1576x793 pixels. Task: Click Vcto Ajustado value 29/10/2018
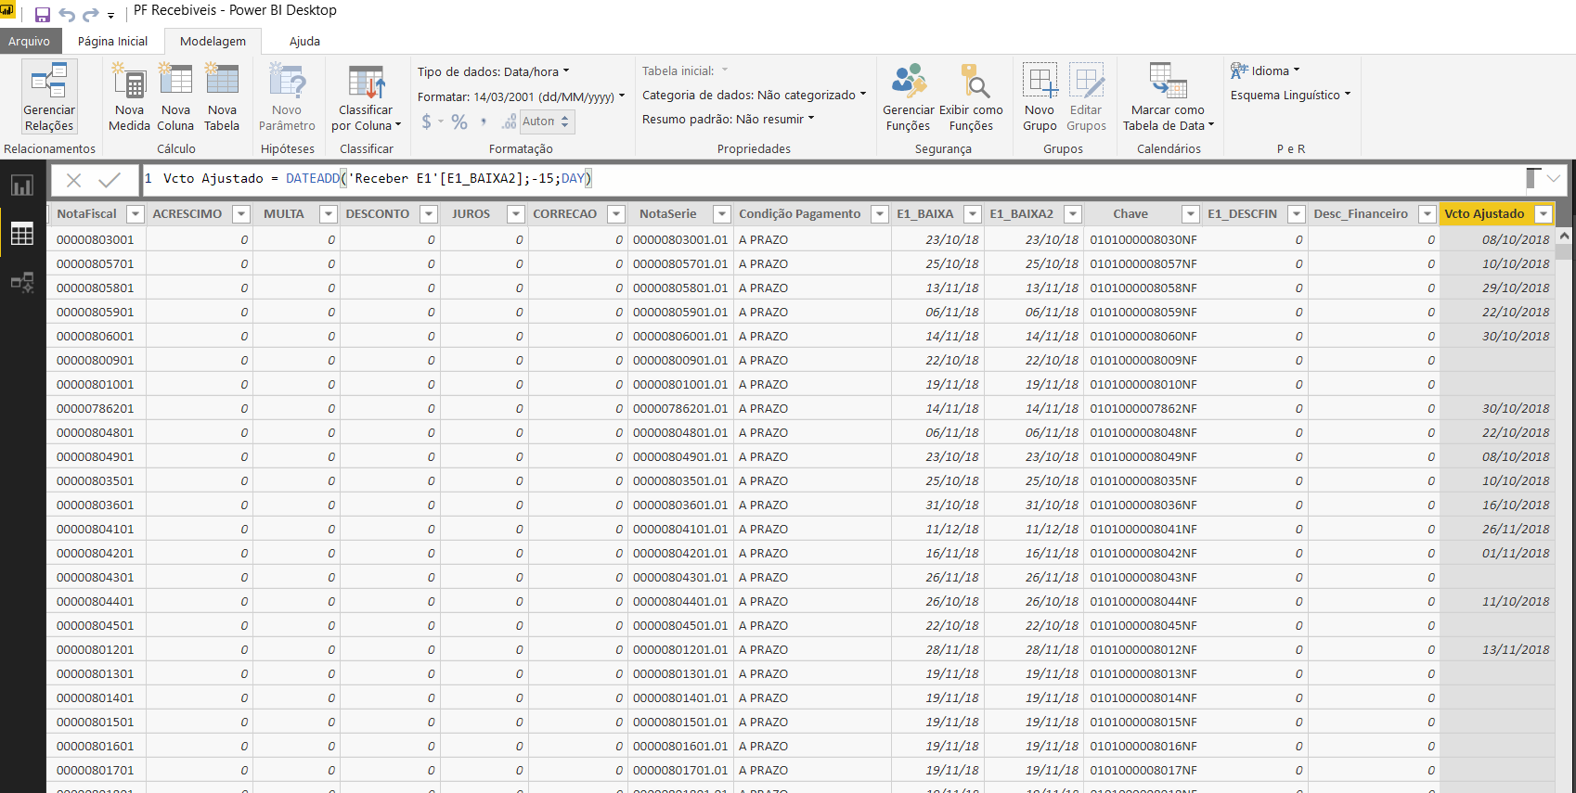click(1516, 288)
